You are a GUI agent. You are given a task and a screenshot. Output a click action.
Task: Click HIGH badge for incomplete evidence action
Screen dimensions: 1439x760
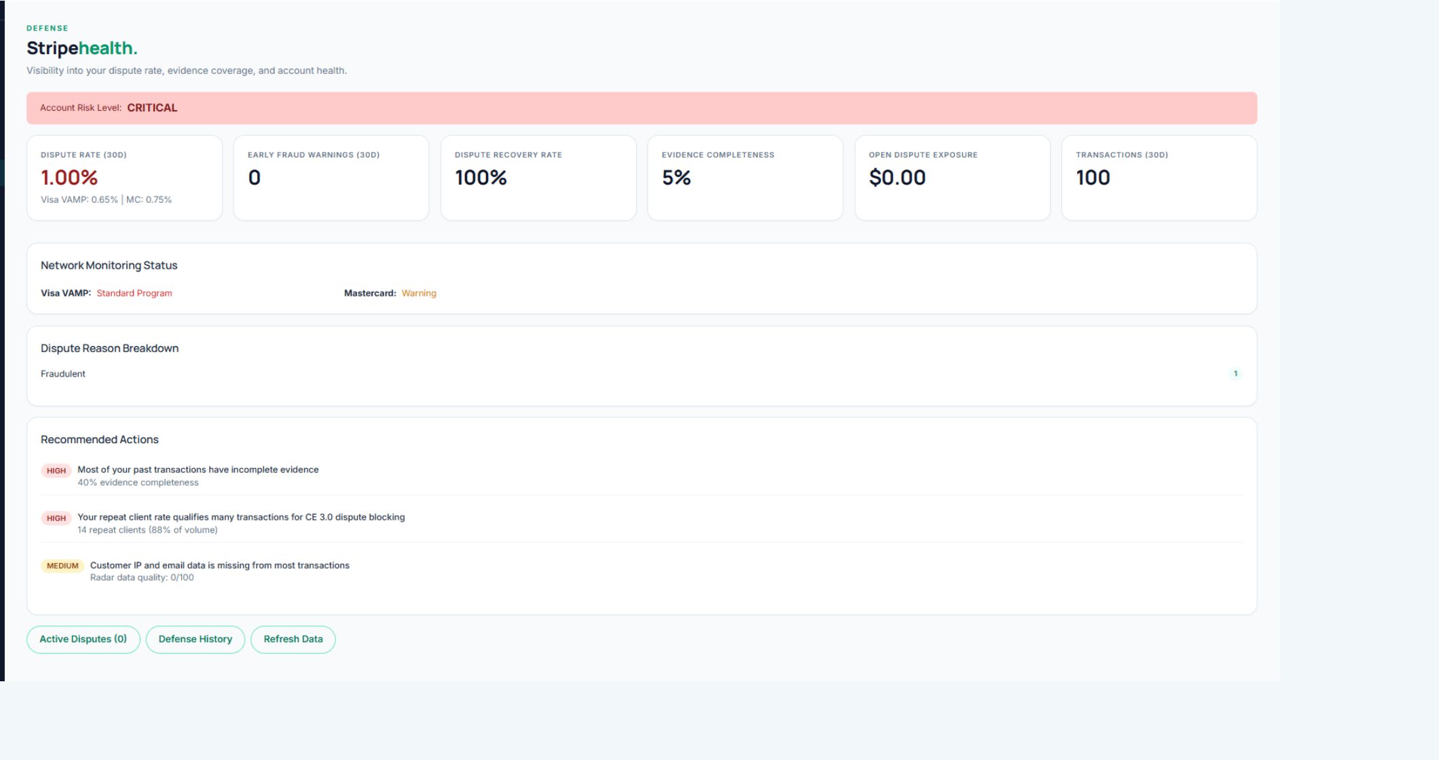pos(56,471)
